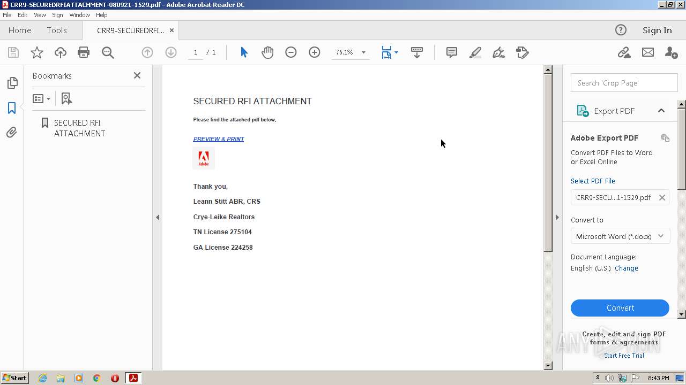This screenshot has height=385, width=686.
Task: Activate the Hand pan tool
Action: (267, 52)
